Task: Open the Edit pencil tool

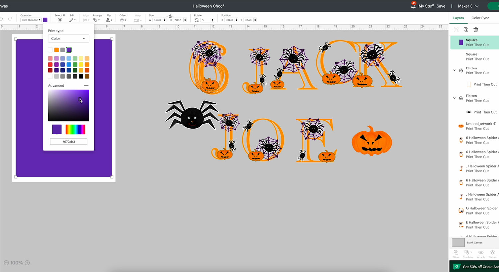Action: pos(72,20)
